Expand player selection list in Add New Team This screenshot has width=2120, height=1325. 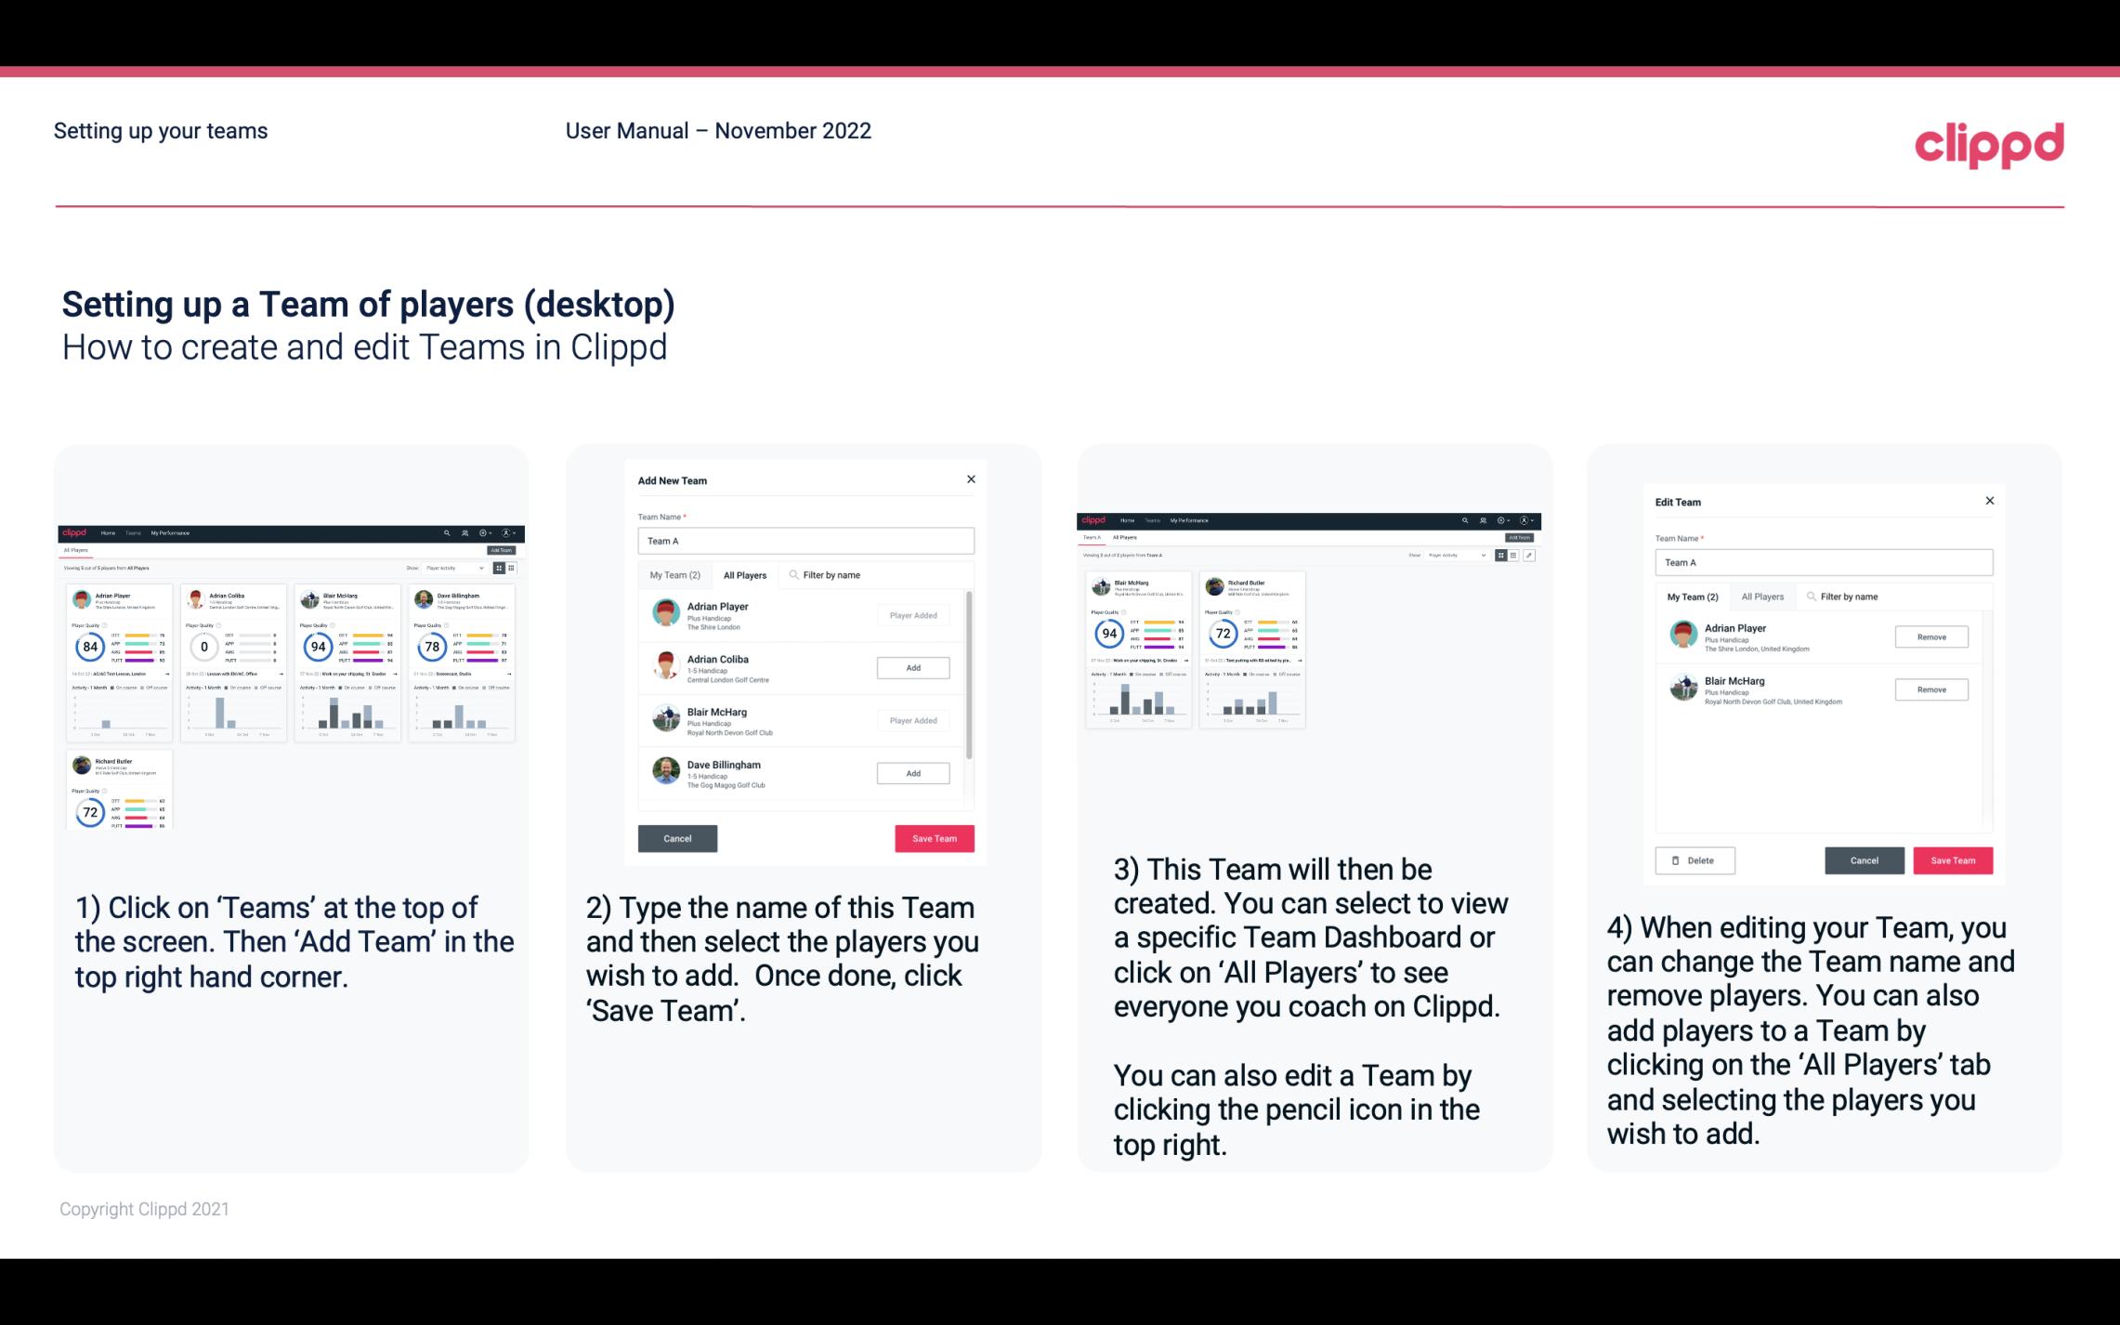(745, 574)
